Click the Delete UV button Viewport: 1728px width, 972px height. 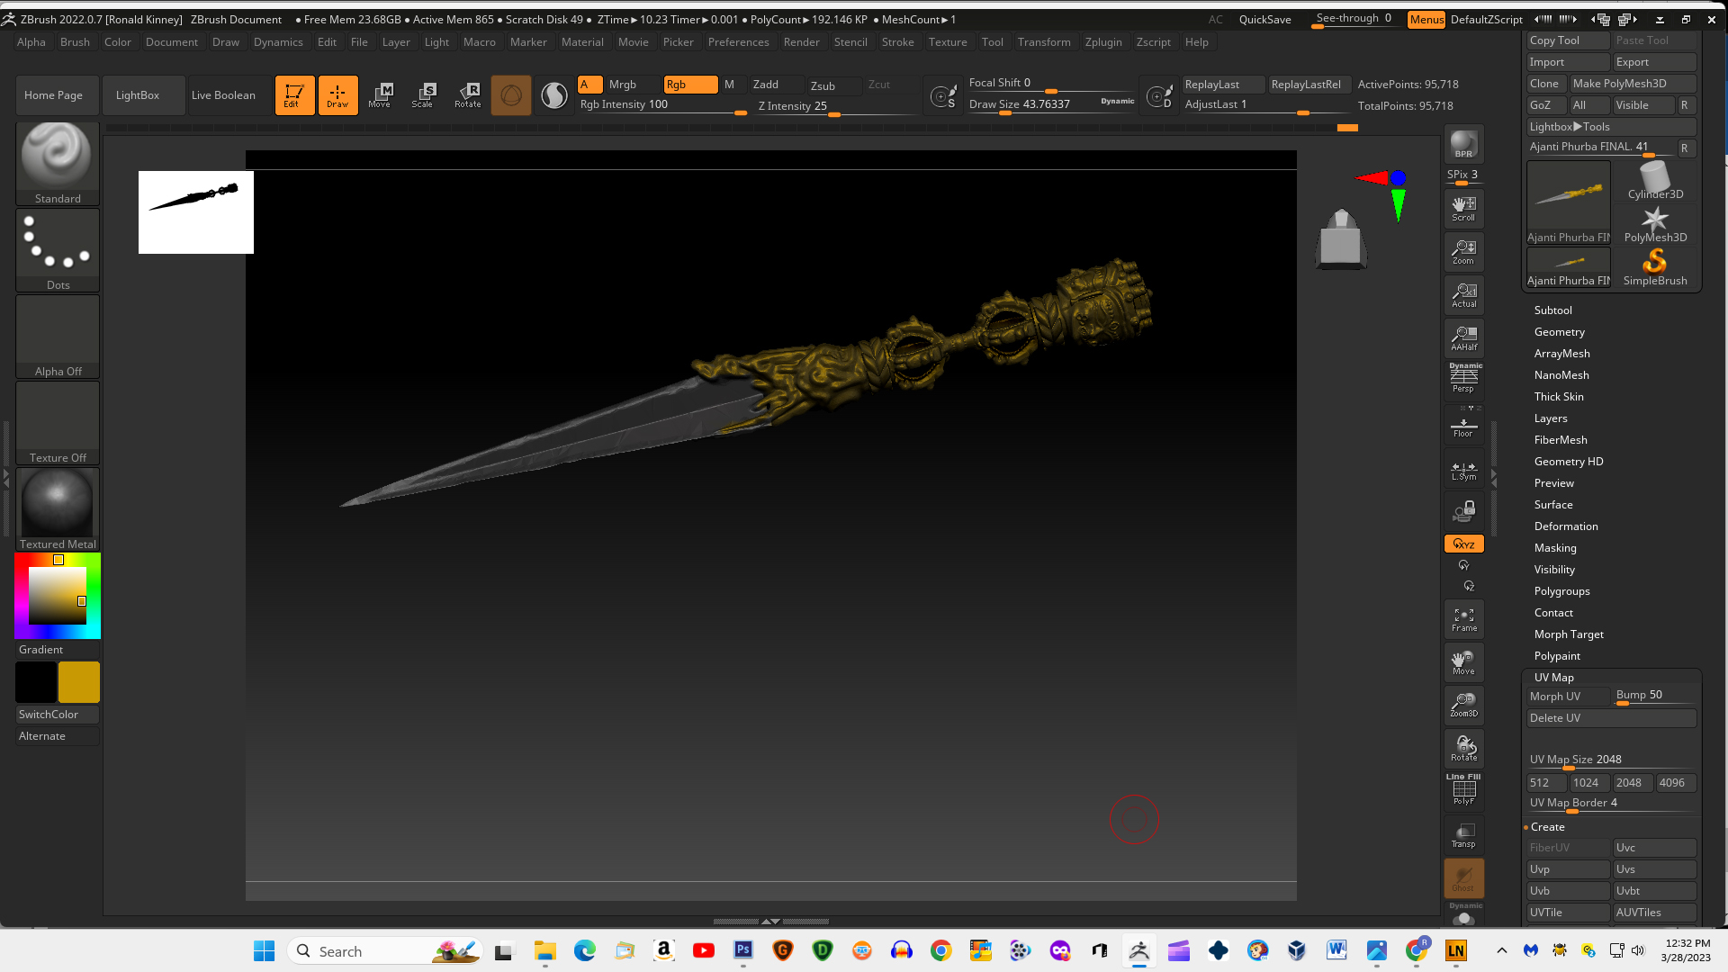pyautogui.click(x=1611, y=718)
